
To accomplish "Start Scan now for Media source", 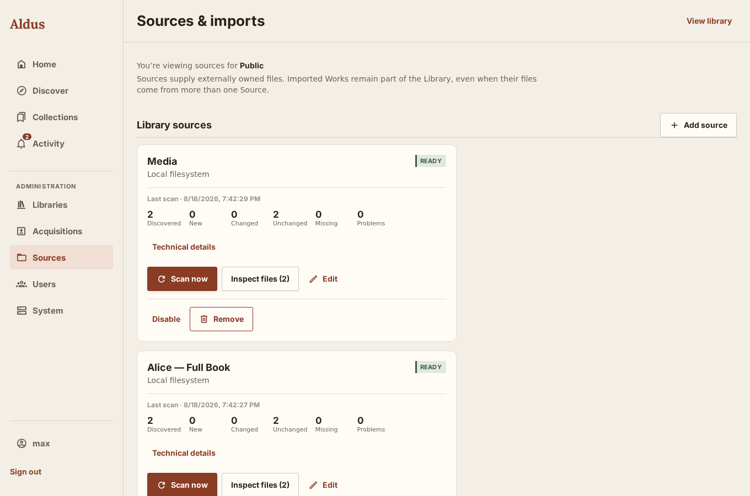I will [182, 279].
